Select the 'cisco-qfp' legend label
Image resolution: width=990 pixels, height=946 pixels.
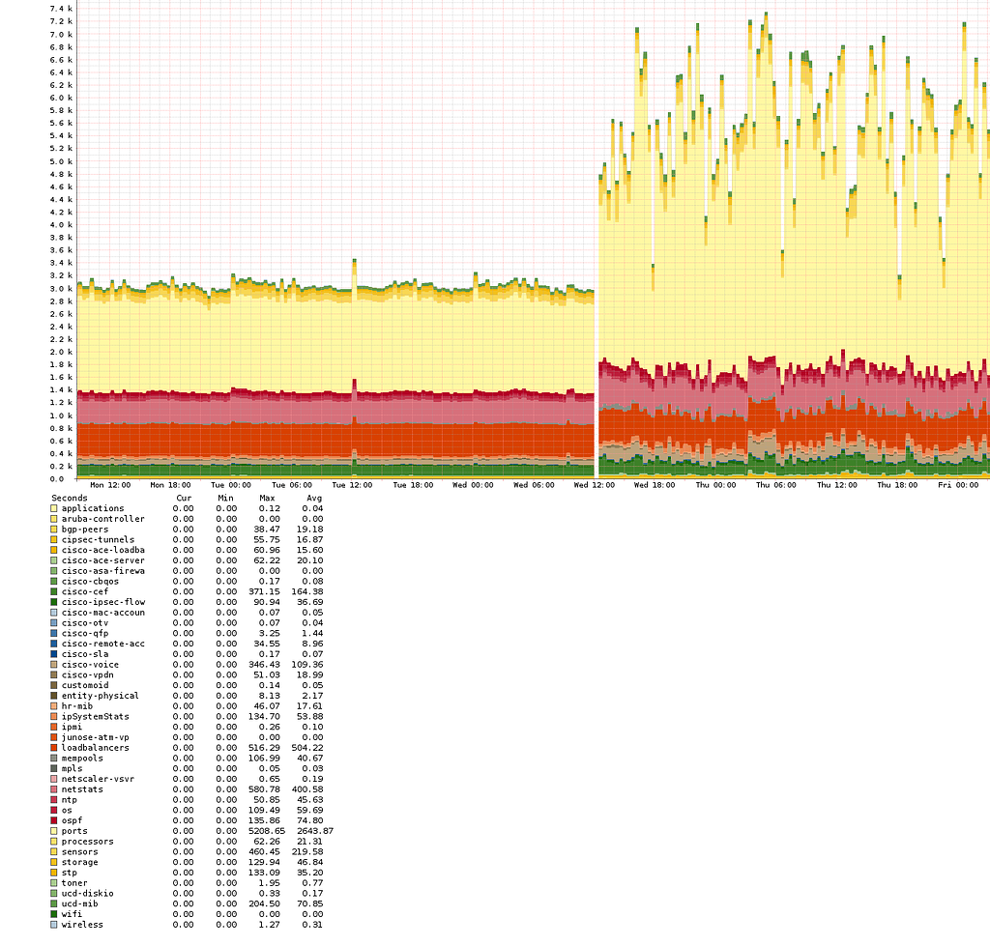point(85,633)
